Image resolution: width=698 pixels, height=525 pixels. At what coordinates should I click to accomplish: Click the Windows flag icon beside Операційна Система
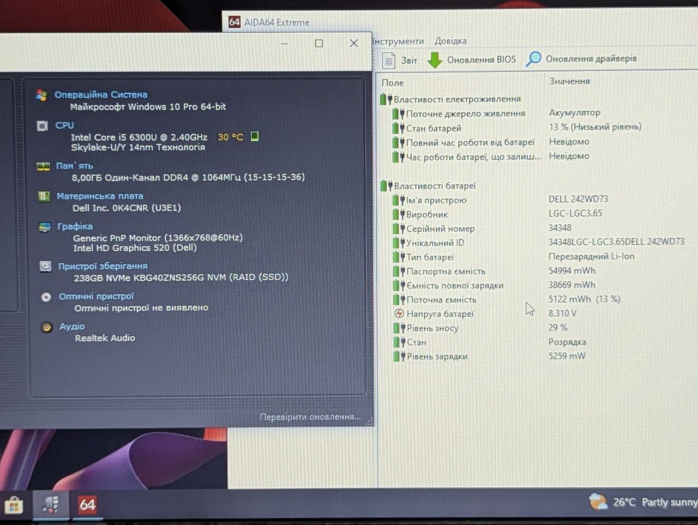tap(41, 95)
